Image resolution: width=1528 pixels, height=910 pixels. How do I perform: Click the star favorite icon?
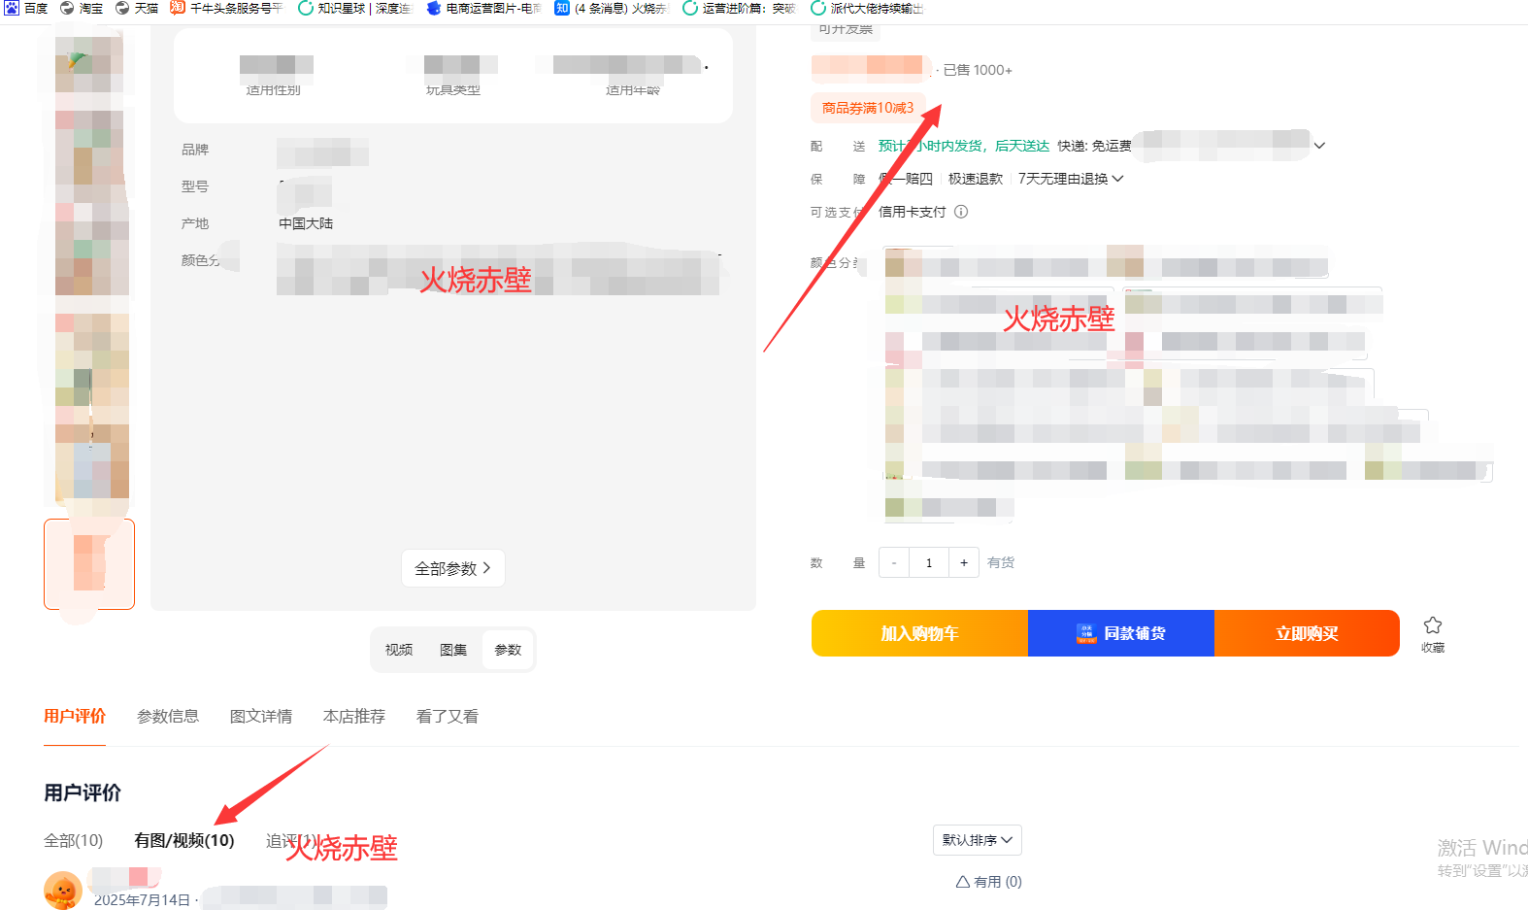coord(1433,624)
